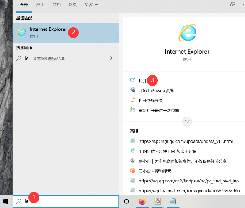Open 寻小山 | 关注互联网和新媒体 link
The height and width of the screenshot is (208, 245).
183,161
